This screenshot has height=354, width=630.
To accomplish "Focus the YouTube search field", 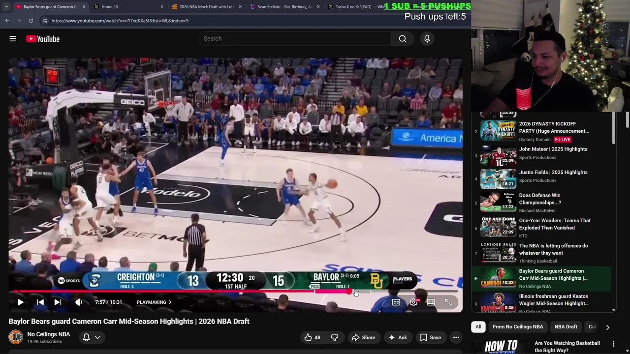I will coord(294,39).
